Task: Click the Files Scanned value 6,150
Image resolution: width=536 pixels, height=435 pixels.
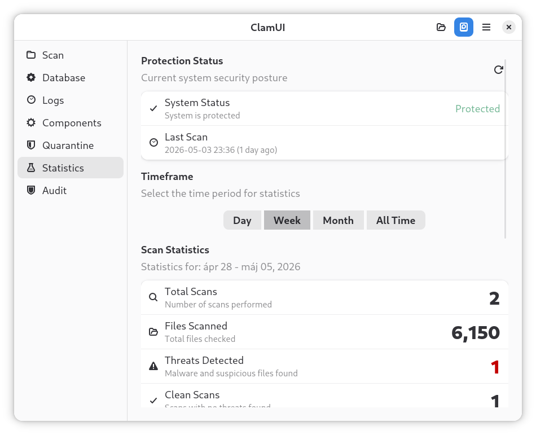Action: (x=476, y=333)
